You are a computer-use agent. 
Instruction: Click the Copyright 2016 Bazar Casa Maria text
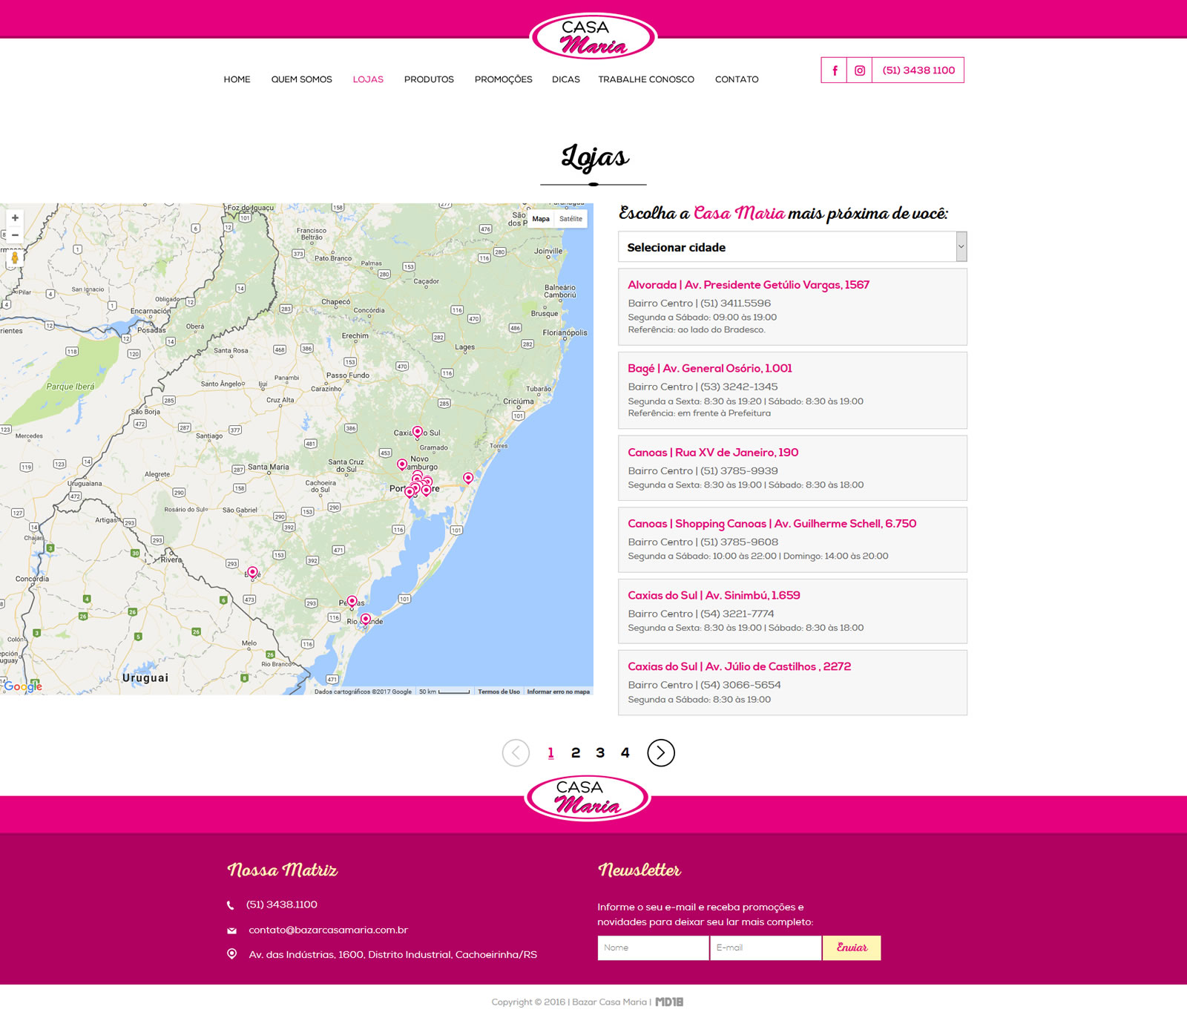pos(569,1002)
